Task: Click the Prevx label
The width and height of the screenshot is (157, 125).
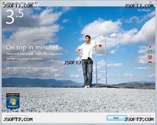Action: click(x=144, y=62)
